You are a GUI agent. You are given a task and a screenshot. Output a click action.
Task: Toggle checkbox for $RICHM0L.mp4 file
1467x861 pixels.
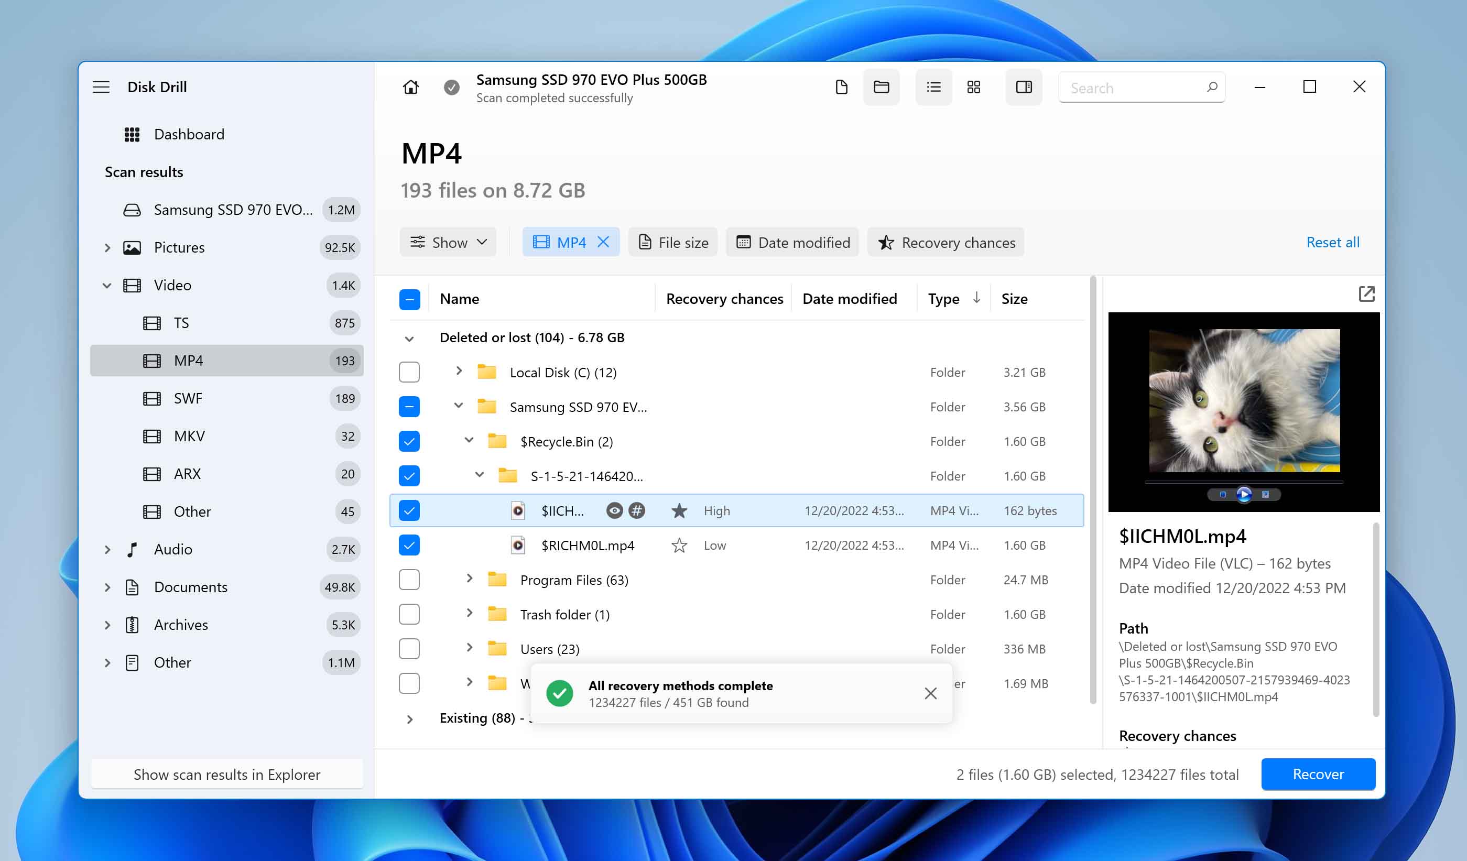click(x=409, y=546)
